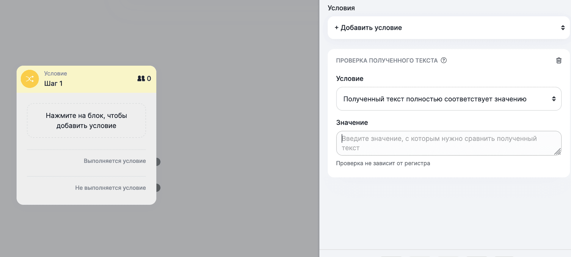Click the resize grip of the Значение textarea
Screen dimensions: 571x257
point(557,152)
